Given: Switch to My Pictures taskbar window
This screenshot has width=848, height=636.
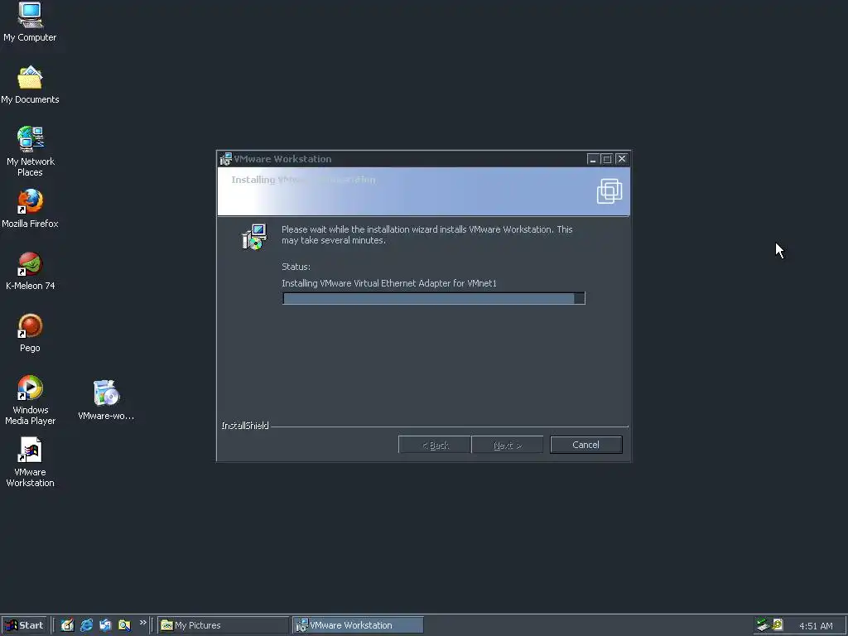Looking at the screenshot, I should 224,625.
